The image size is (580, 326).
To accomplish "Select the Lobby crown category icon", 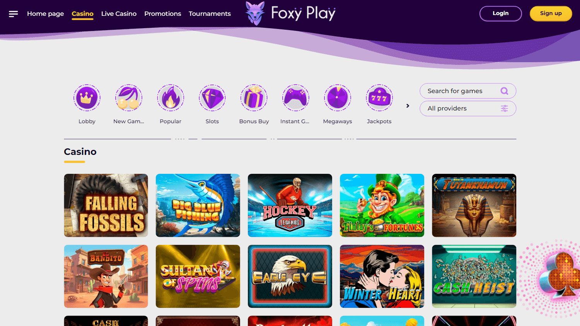I will point(87,98).
